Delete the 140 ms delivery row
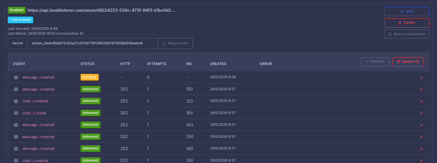The height and width of the screenshot is (163, 437). point(421,149)
